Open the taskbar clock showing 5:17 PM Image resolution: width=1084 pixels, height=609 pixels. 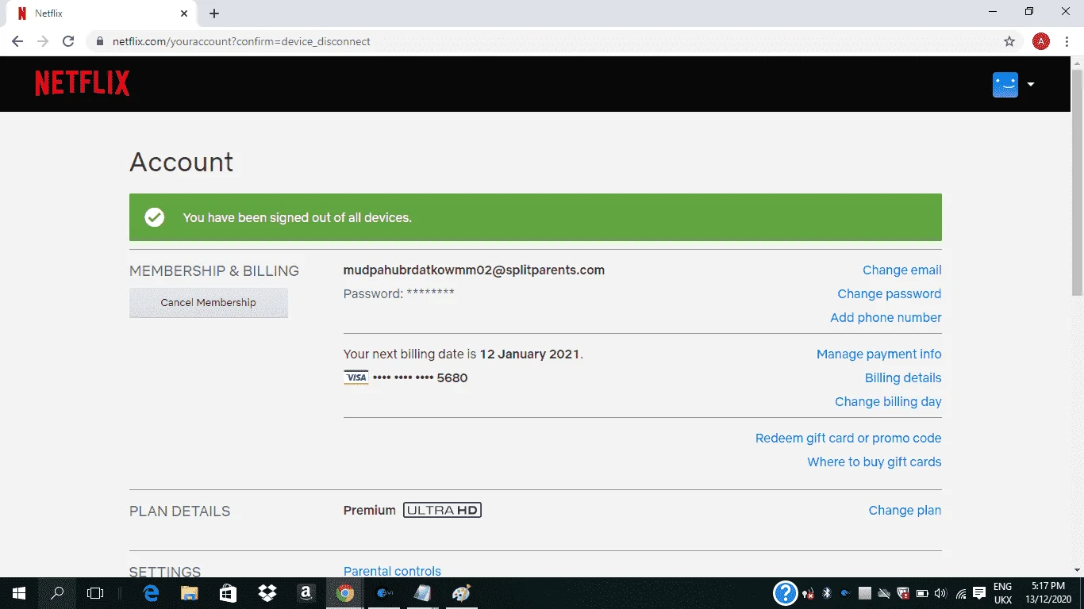pos(1048,593)
